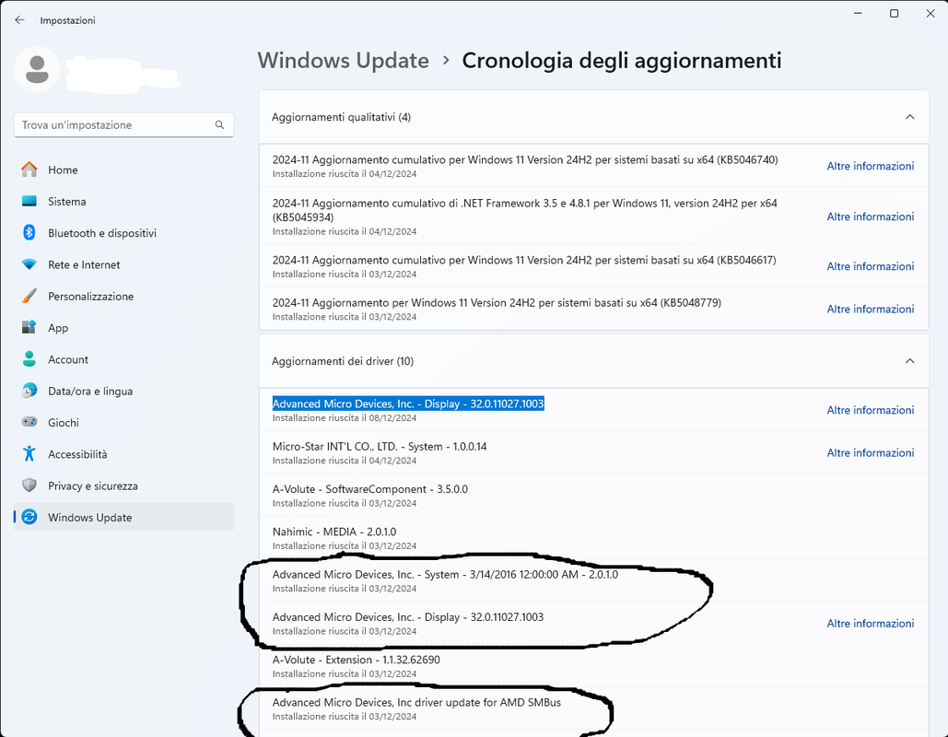This screenshot has width=948, height=737.
Task: Click the Cronologia degli aggiornamenti heading
Action: (x=622, y=61)
